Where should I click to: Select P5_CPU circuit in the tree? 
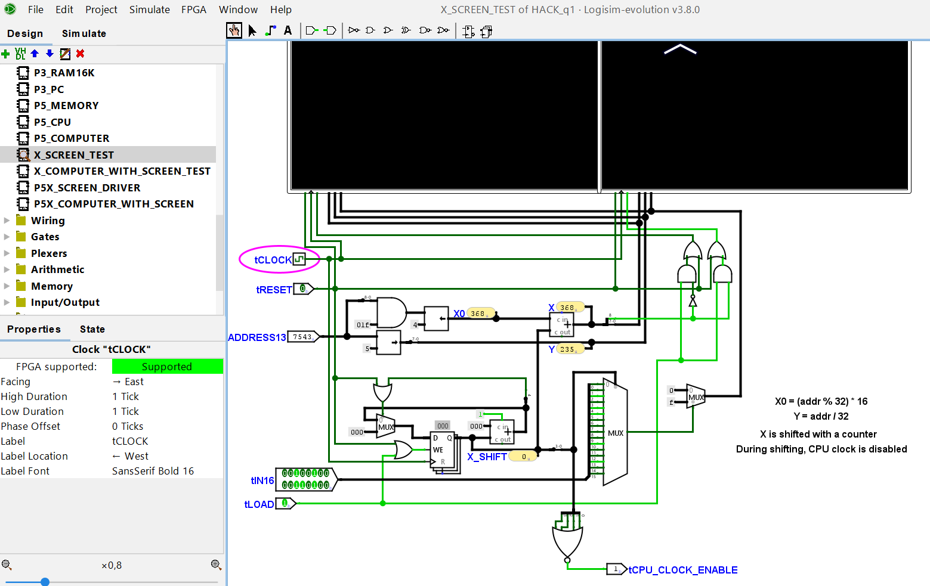(x=52, y=122)
